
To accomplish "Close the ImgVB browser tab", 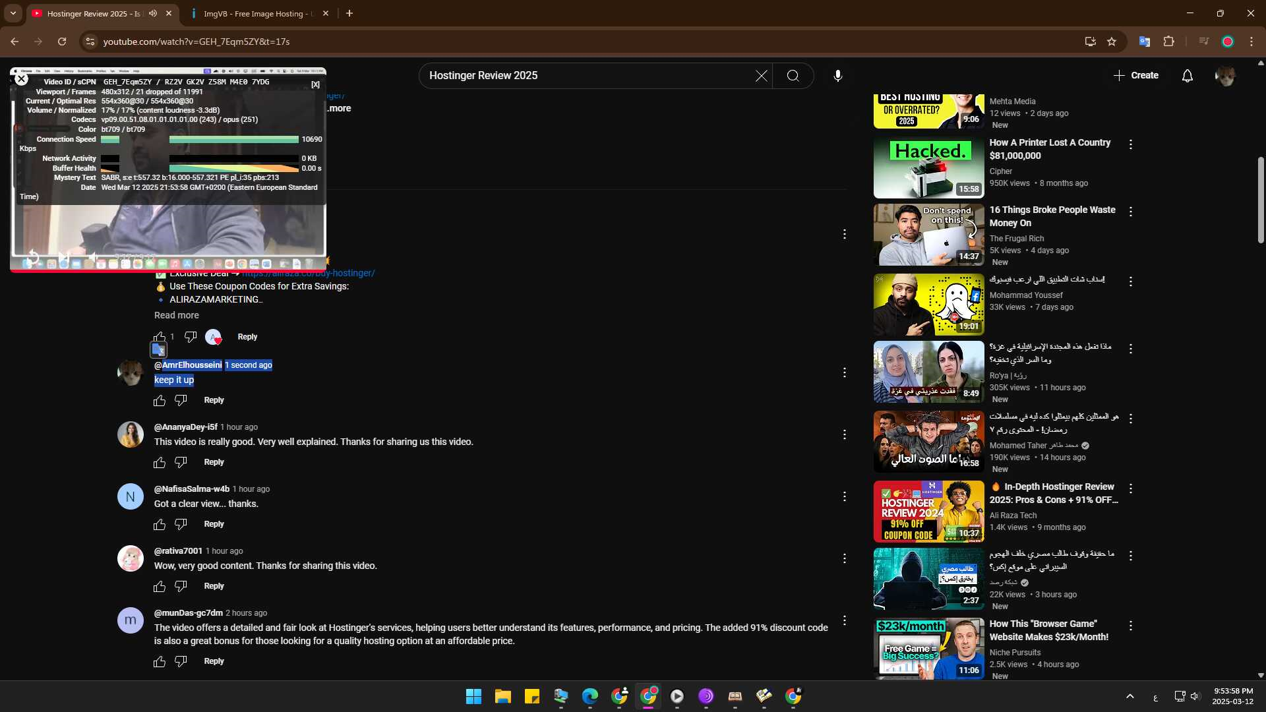I will [325, 13].
